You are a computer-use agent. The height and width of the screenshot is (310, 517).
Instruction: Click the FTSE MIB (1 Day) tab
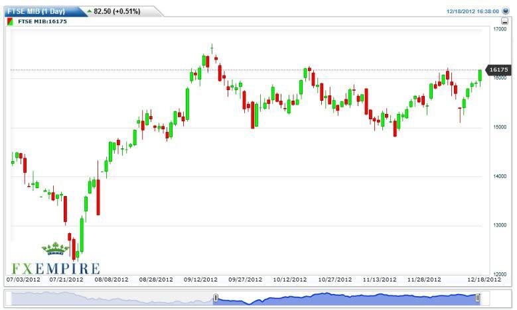36,11
